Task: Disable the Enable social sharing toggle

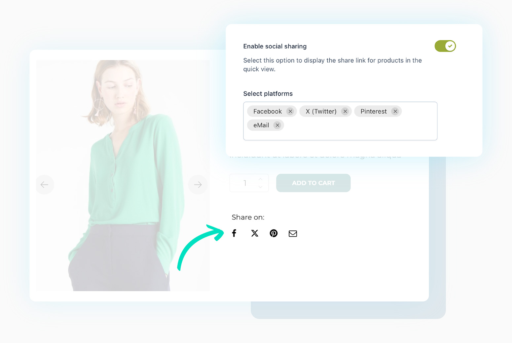Action: click(x=445, y=46)
